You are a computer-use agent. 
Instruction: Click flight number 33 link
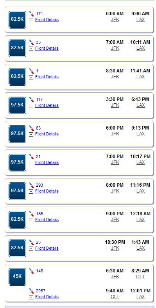click(38, 42)
